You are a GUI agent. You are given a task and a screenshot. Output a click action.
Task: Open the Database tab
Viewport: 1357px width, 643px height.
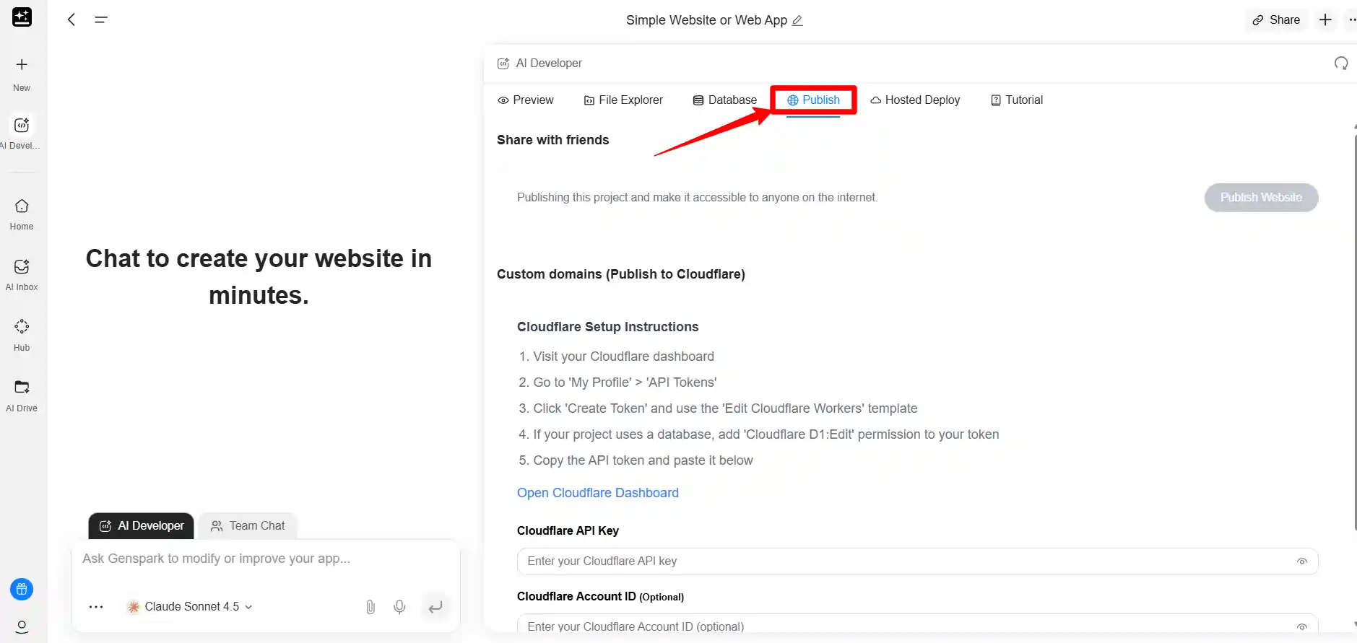(724, 100)
